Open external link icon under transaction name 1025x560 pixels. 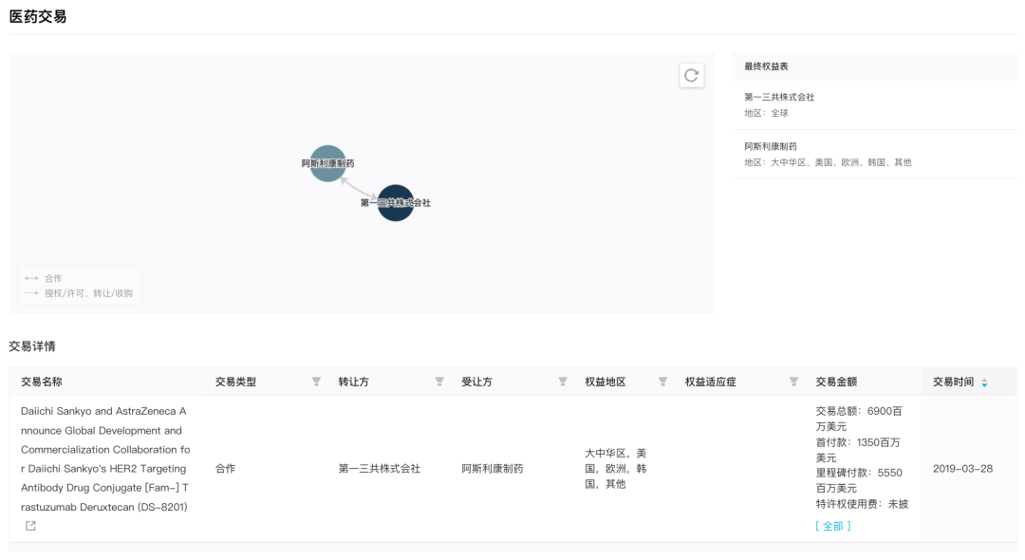tap(30, 526)
